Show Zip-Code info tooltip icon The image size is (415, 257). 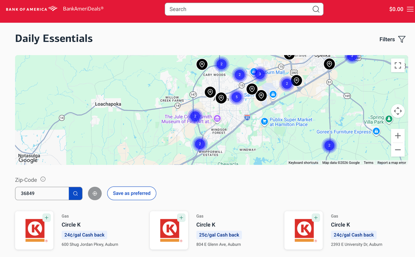pyautogui.click(x=43, y=179)
